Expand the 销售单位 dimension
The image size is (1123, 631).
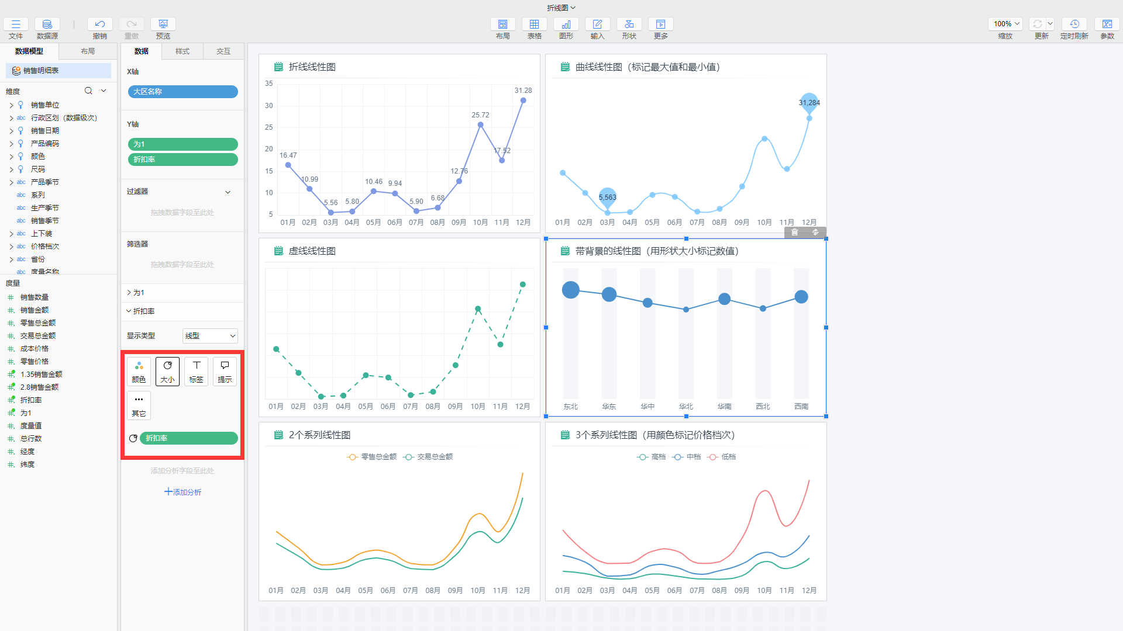click(x=11, y=105)
